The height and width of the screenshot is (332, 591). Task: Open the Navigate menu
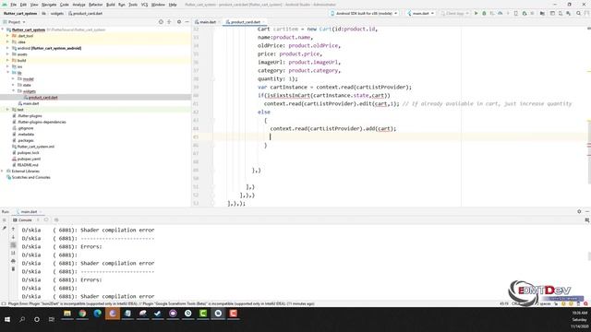[49, 5]
